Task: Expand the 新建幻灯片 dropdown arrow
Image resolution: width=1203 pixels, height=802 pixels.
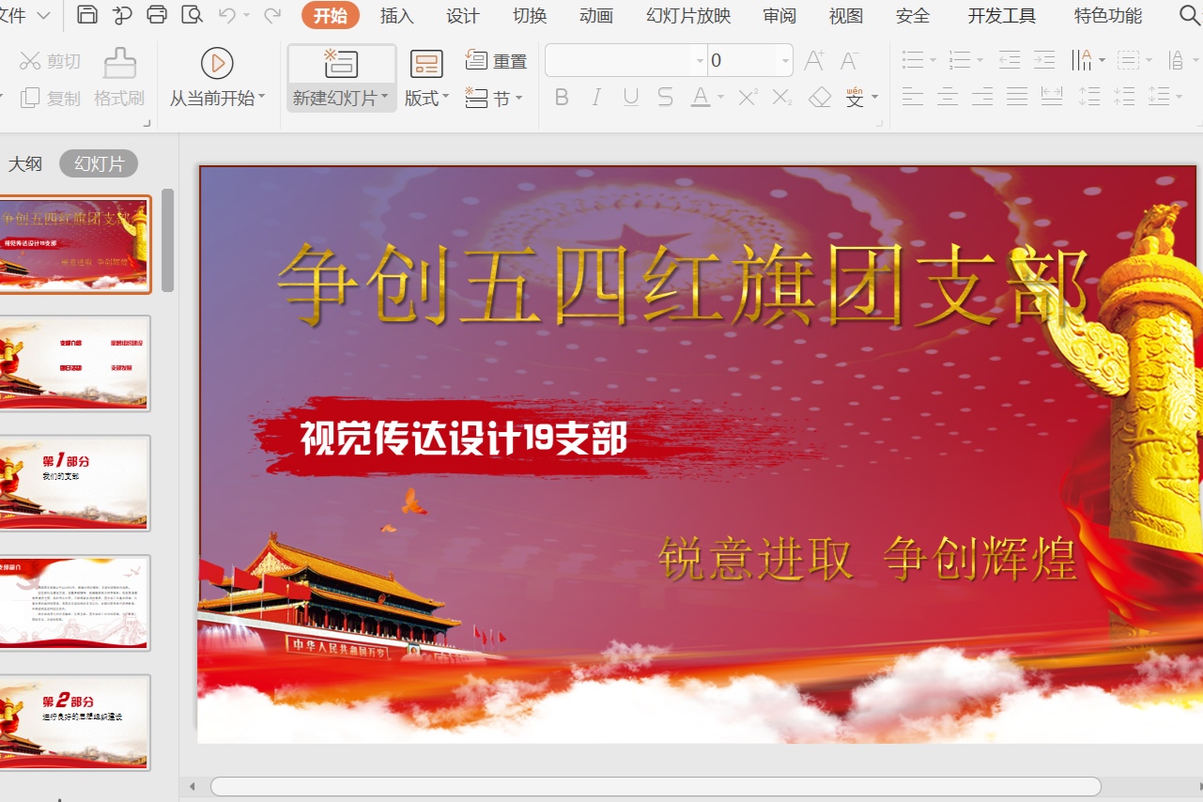Action: 385,98
